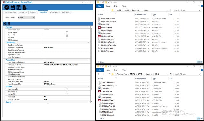Refresh the Agent PSHost folder
This screenshot has height=121, width=204.
(x=171, y=74)
